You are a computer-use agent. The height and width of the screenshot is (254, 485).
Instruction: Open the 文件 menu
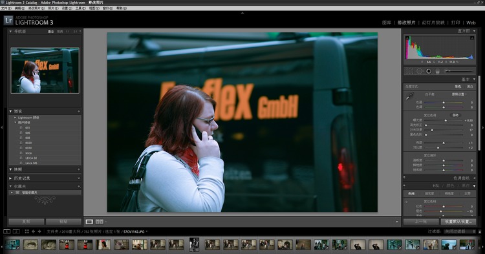pyautogui.click(x=6, y=8)
